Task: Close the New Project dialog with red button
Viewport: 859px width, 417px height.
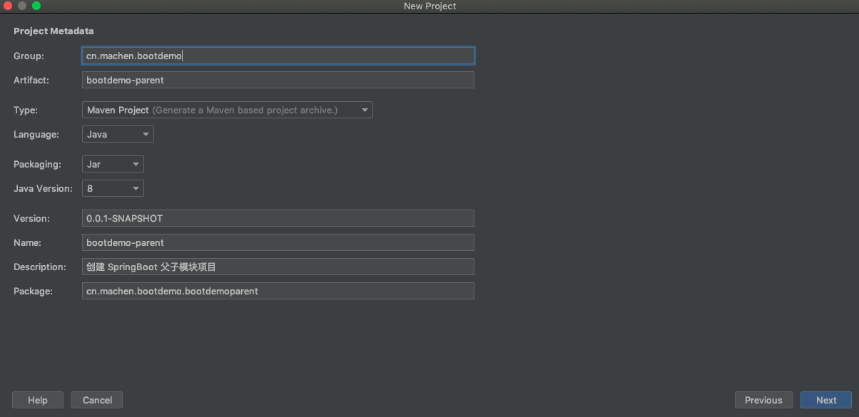Action: coord(8,6)
